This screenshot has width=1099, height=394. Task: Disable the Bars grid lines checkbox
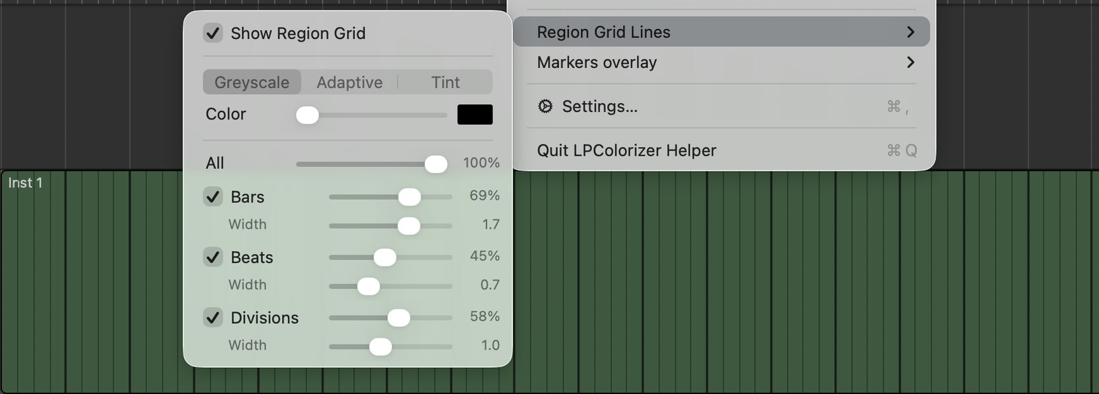pos(213,197)
